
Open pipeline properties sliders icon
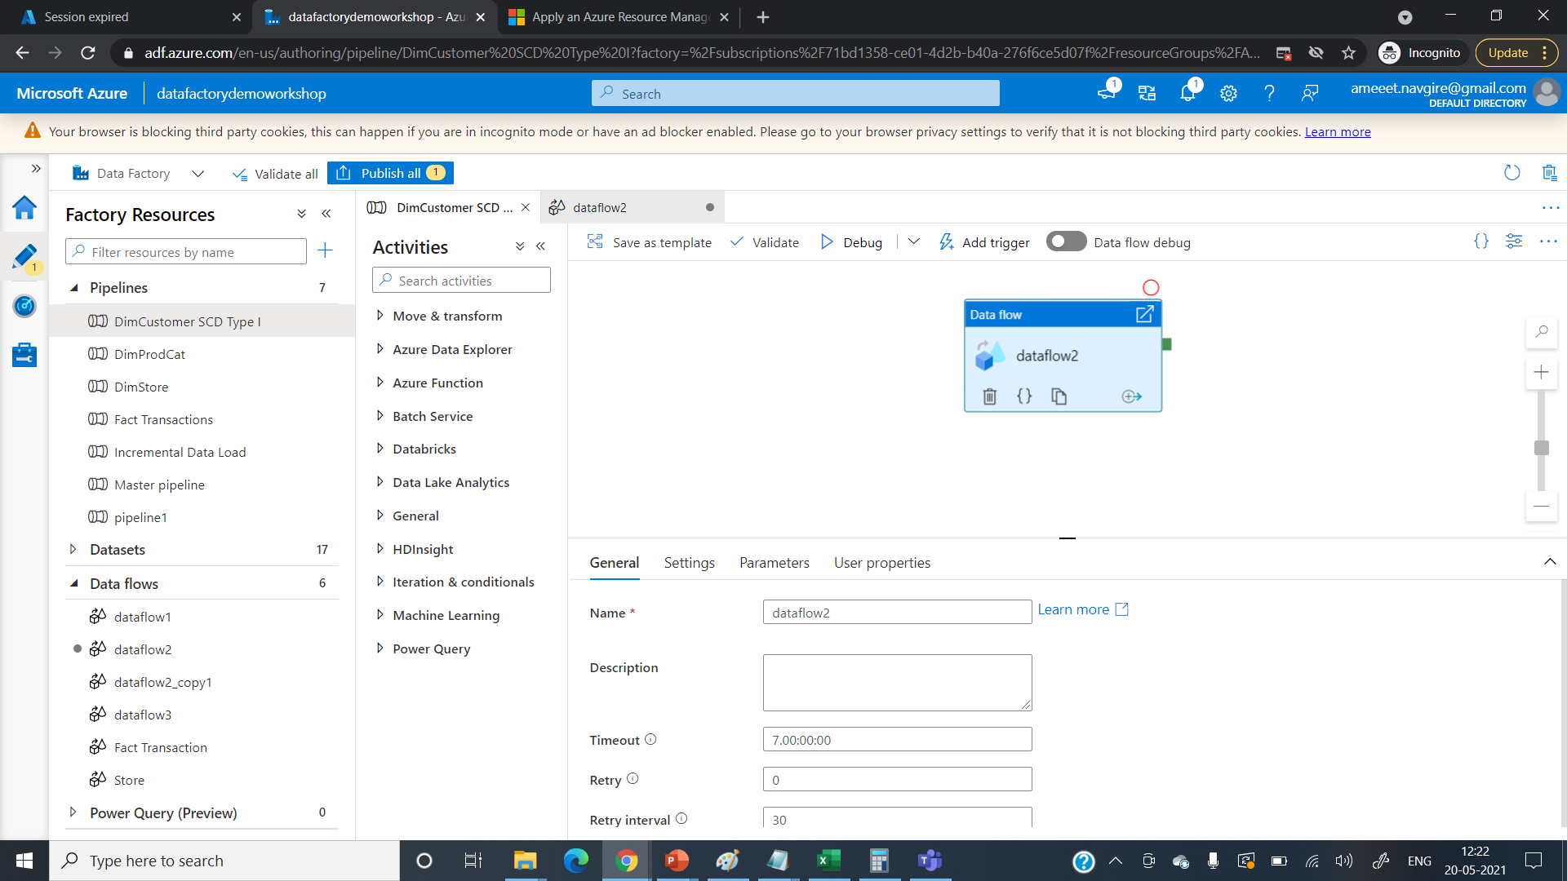click(1514, 241)
